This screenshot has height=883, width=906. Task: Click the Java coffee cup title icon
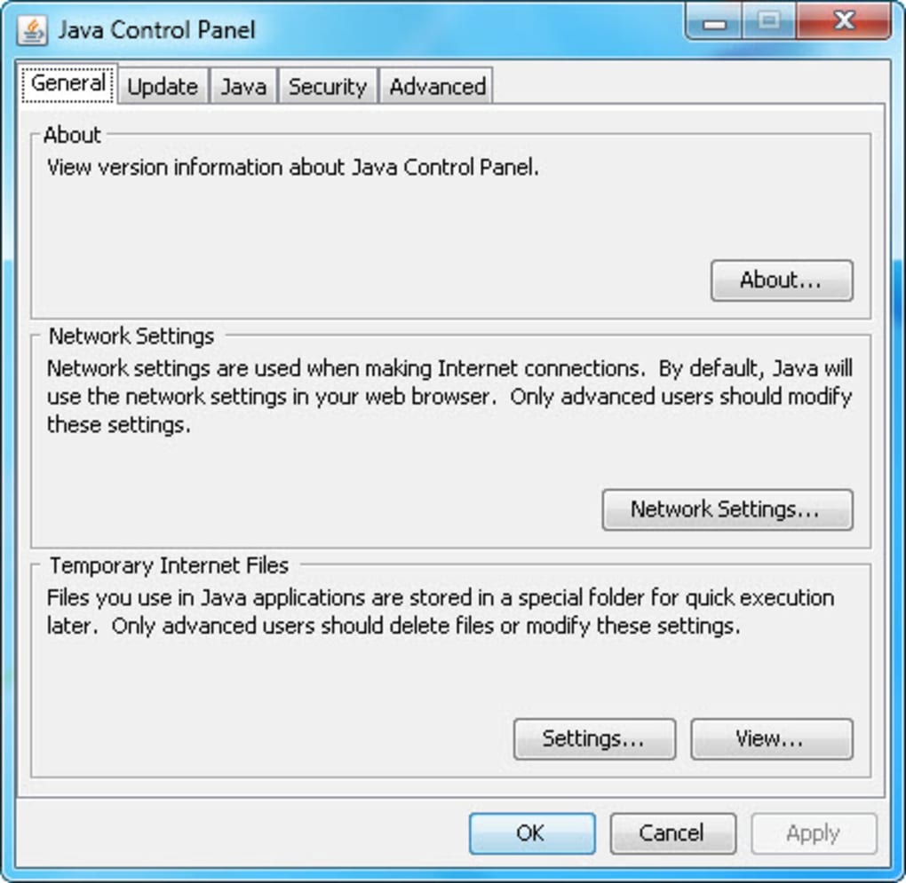pyautogui.click(x=32, y=30)
